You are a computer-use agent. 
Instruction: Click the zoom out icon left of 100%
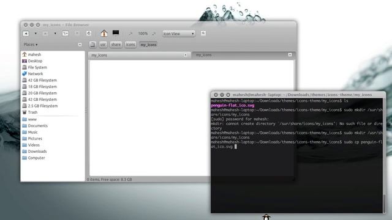pos(130,34)
